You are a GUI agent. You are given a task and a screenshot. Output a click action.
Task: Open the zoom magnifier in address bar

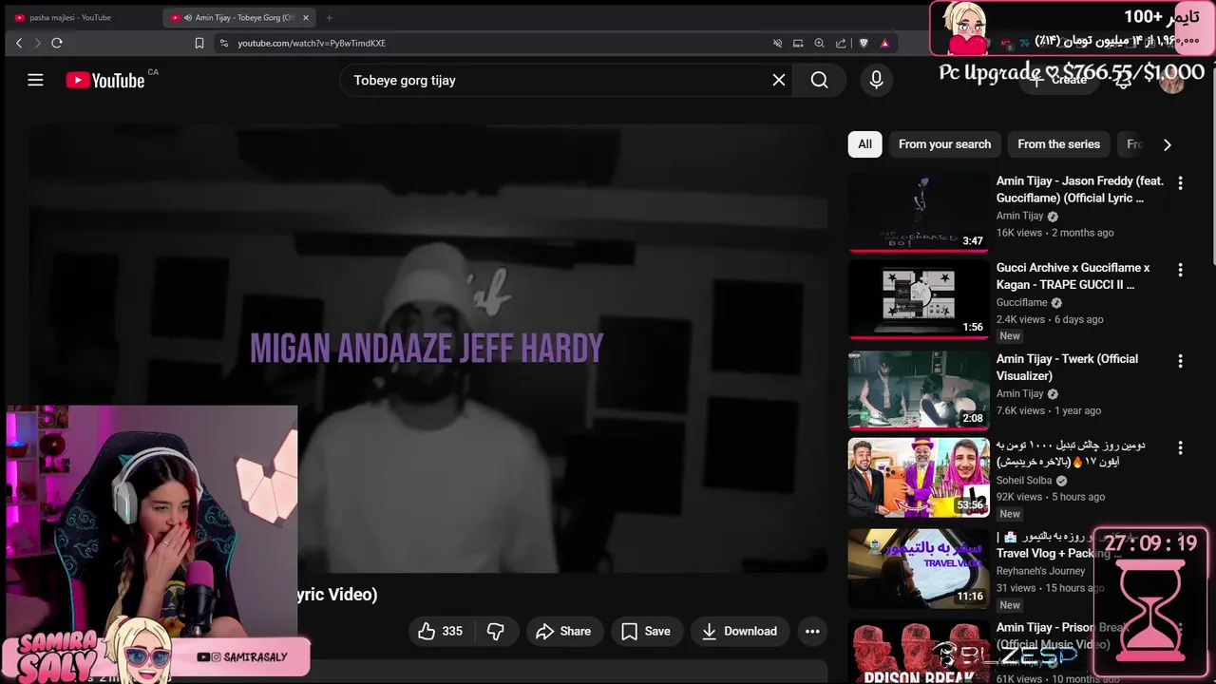819,43
